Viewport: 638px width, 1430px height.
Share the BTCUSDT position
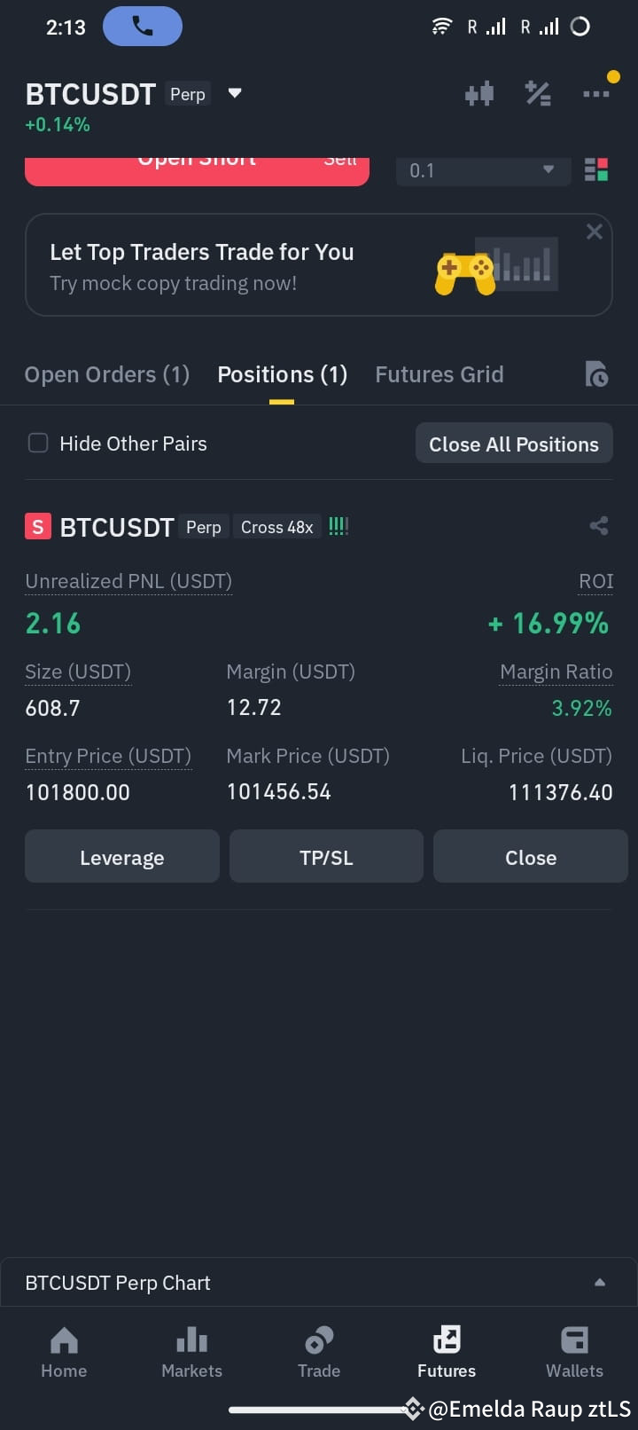[x=599, y=526]
